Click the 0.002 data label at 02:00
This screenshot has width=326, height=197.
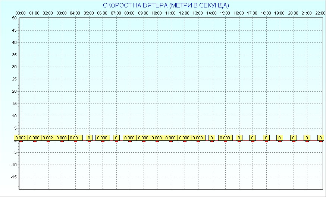[x=48, y=138]
